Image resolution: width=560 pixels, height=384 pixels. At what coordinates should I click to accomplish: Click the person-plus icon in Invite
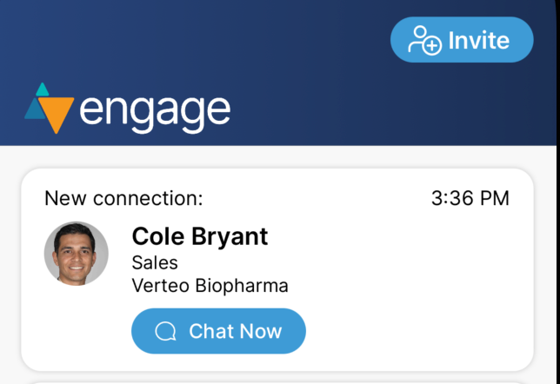(x=425, y=40)
